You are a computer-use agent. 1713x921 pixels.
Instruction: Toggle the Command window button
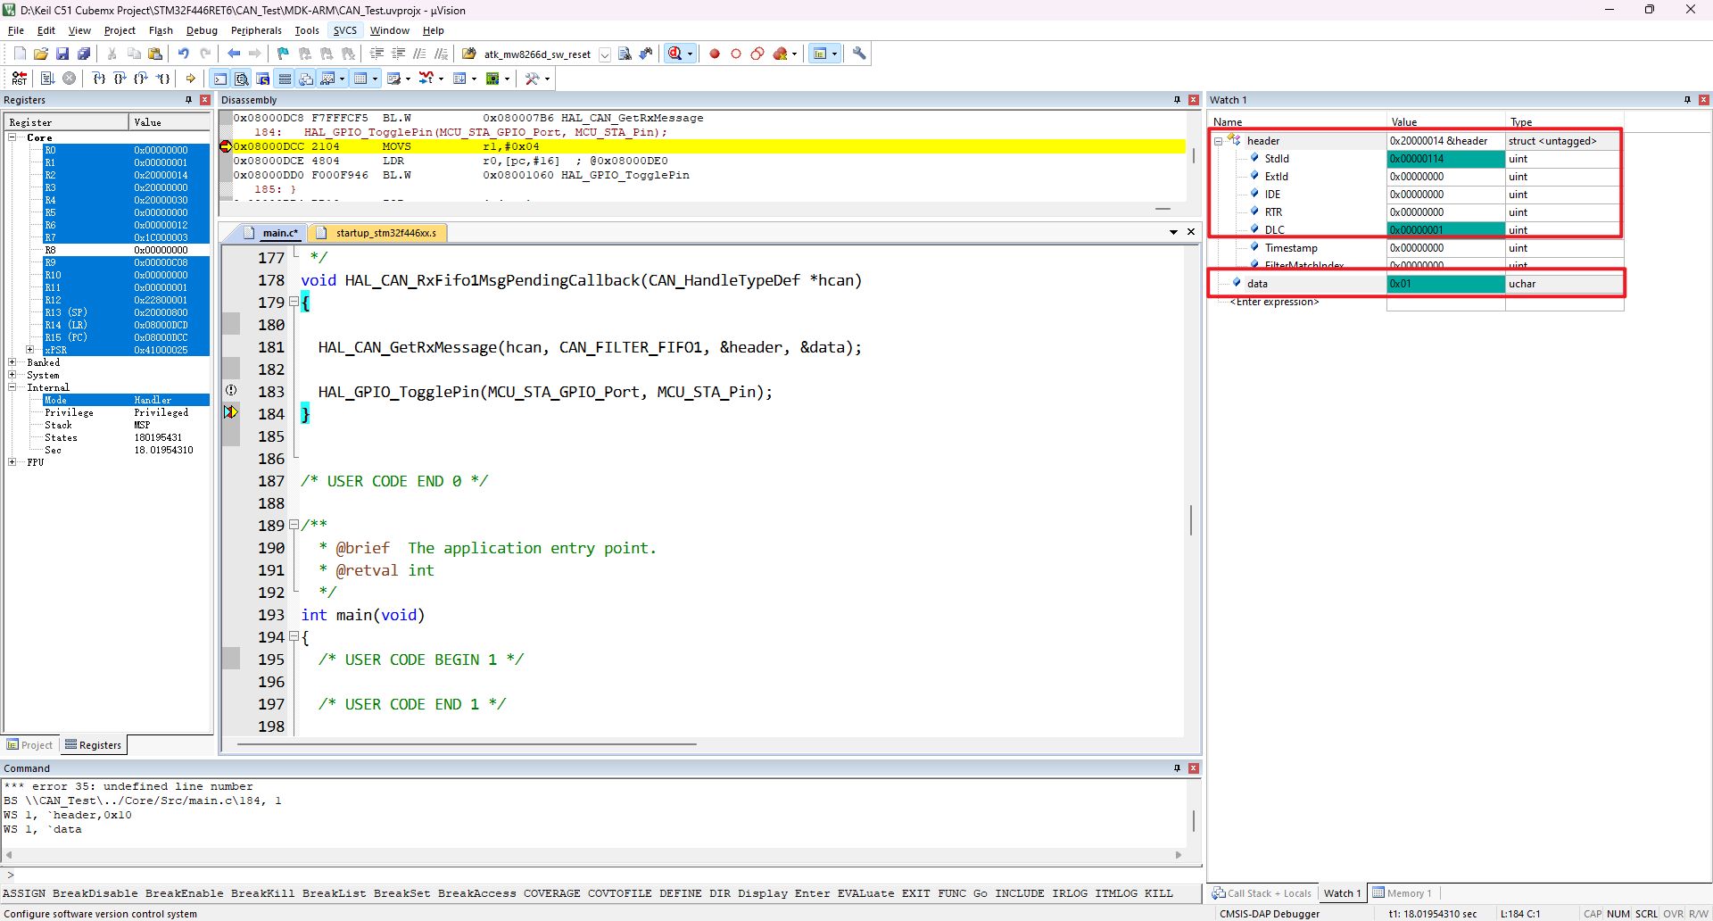(x=220, y=79)
